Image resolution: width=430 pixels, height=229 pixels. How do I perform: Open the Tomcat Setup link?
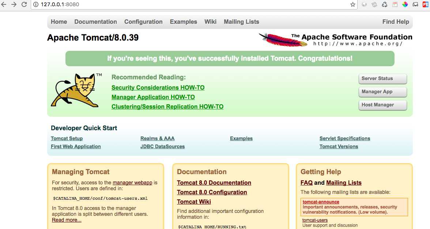click(x=67, y=139)
